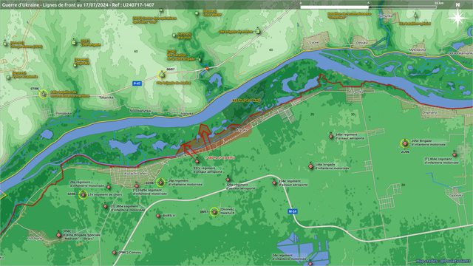Select the 337e régiment d'assaut aéroporté marker

pos(197,161)
